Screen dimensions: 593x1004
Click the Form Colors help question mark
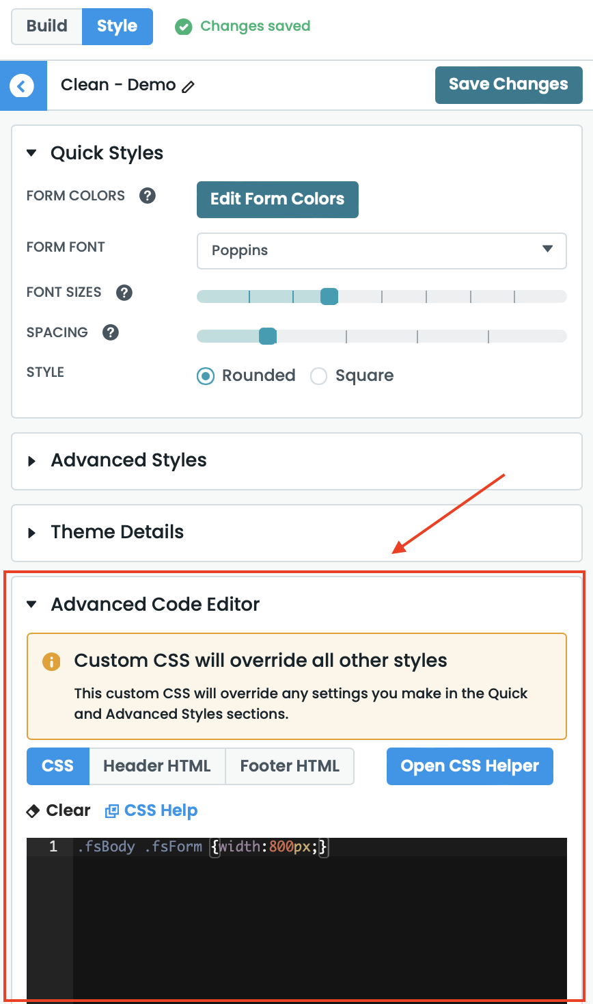[x=148, y=196]
